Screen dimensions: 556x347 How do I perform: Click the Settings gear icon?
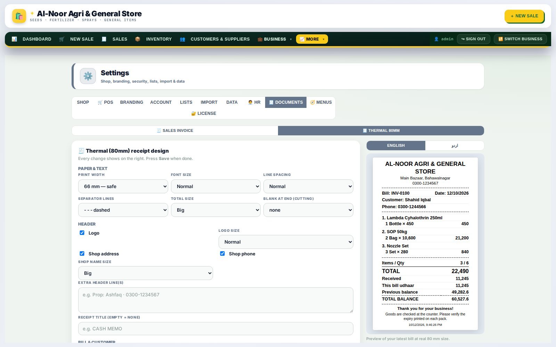[x=88, y=76]
